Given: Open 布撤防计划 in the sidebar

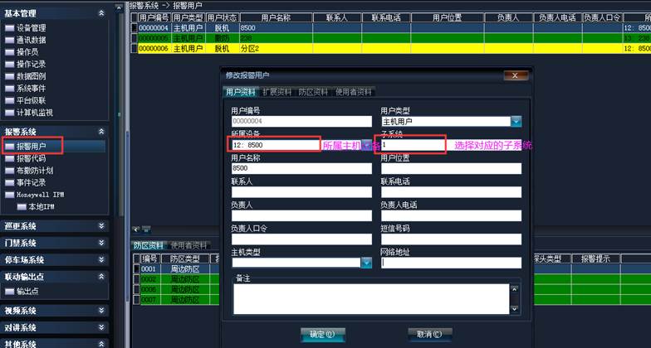Looking at the screenshot, I should (34, 171).
